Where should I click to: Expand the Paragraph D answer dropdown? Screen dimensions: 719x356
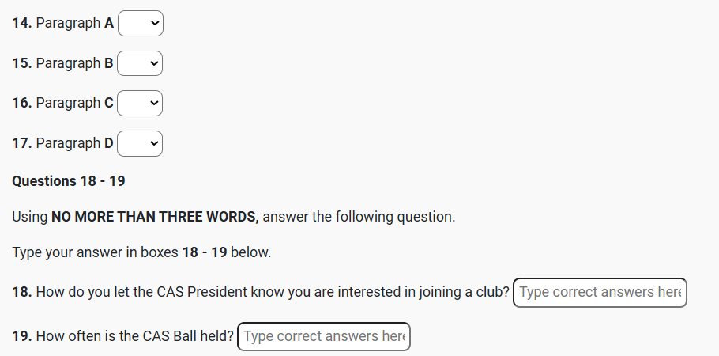[140, 143]
